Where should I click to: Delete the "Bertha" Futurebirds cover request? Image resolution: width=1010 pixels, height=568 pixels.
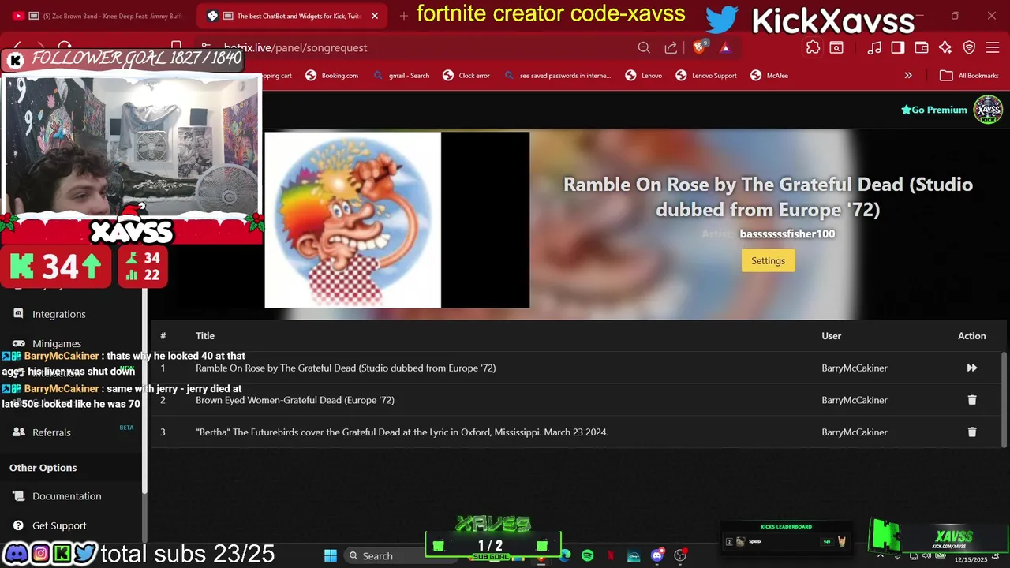[x=971, y=432]
